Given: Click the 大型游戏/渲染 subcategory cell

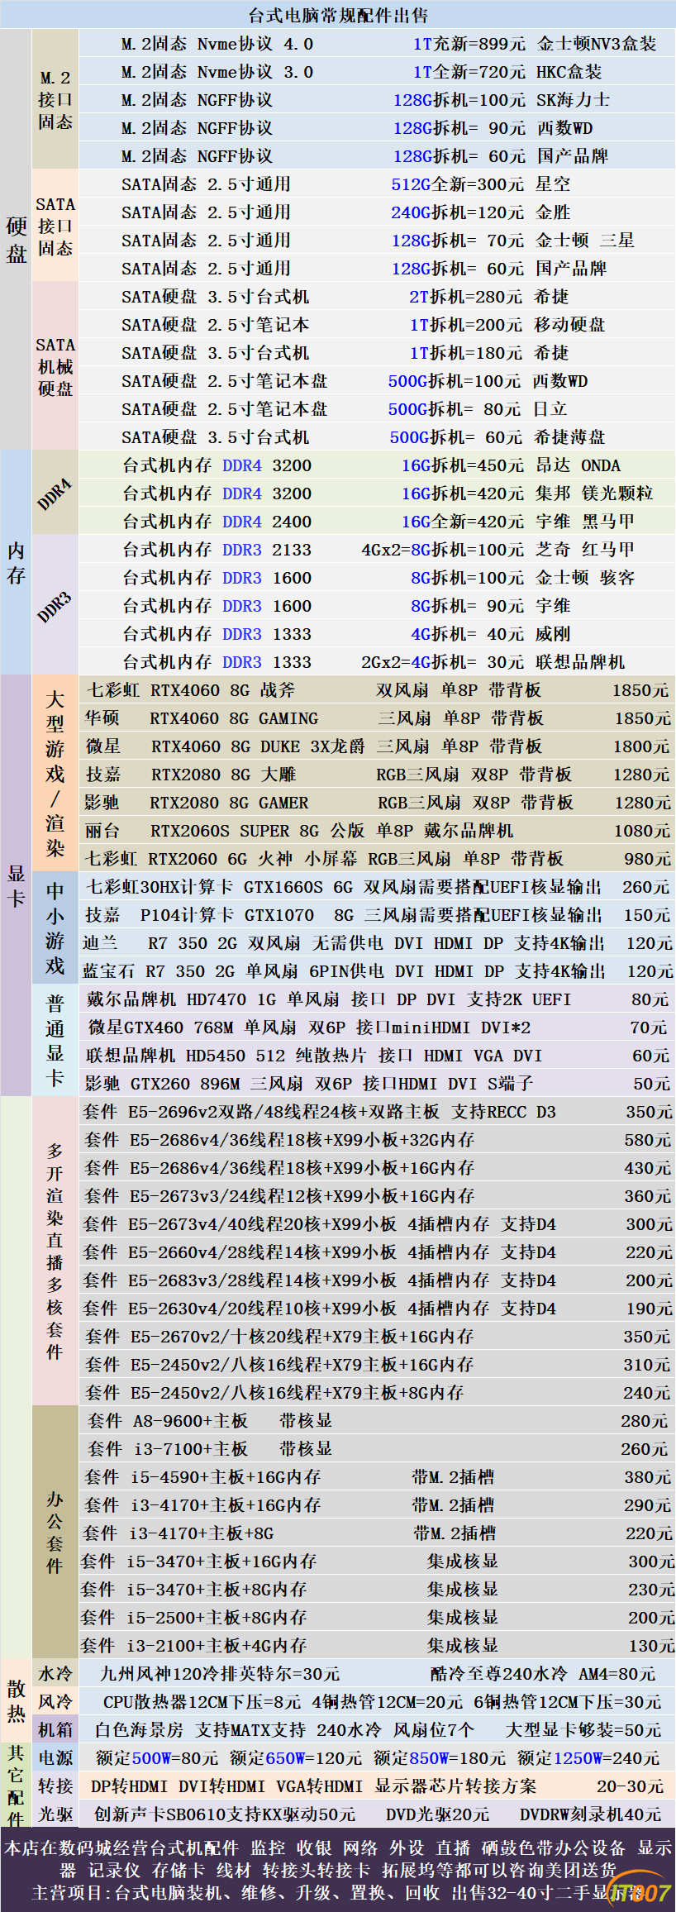Looking at the screenshot, I should click(x=55, y=773).
